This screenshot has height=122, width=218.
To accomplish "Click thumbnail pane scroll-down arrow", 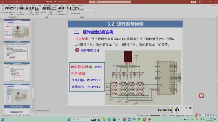I will coord(33,113).
